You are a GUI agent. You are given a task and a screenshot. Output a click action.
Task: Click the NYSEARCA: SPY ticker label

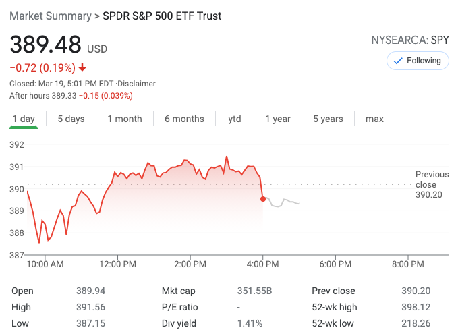pos(410,40)
